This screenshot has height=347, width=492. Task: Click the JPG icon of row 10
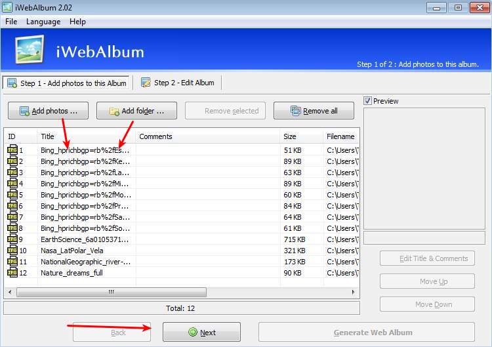(x=12, y=250)
